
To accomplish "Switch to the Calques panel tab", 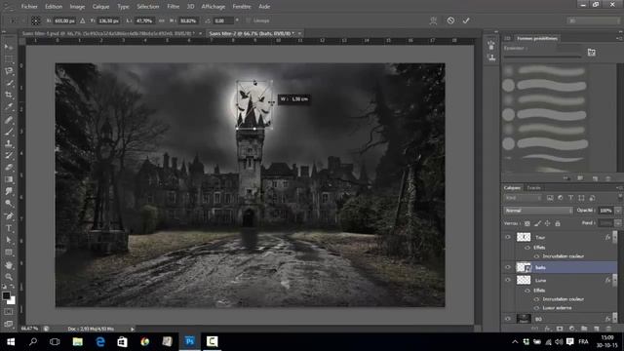I will (512, 188).
